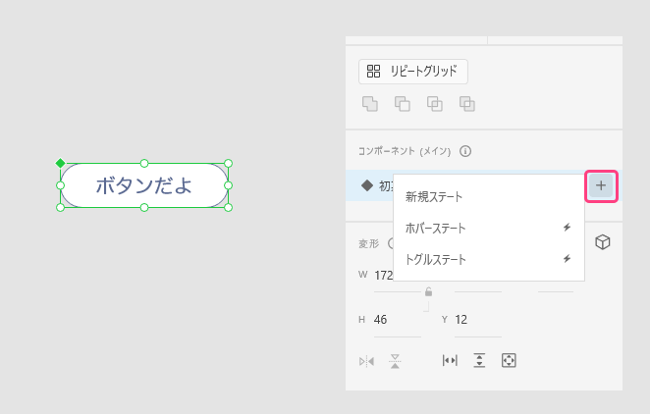Image resolution: width=650 pixels, height=414 pixels.
Task: Open the component info icon
Action: coord(465,151)
